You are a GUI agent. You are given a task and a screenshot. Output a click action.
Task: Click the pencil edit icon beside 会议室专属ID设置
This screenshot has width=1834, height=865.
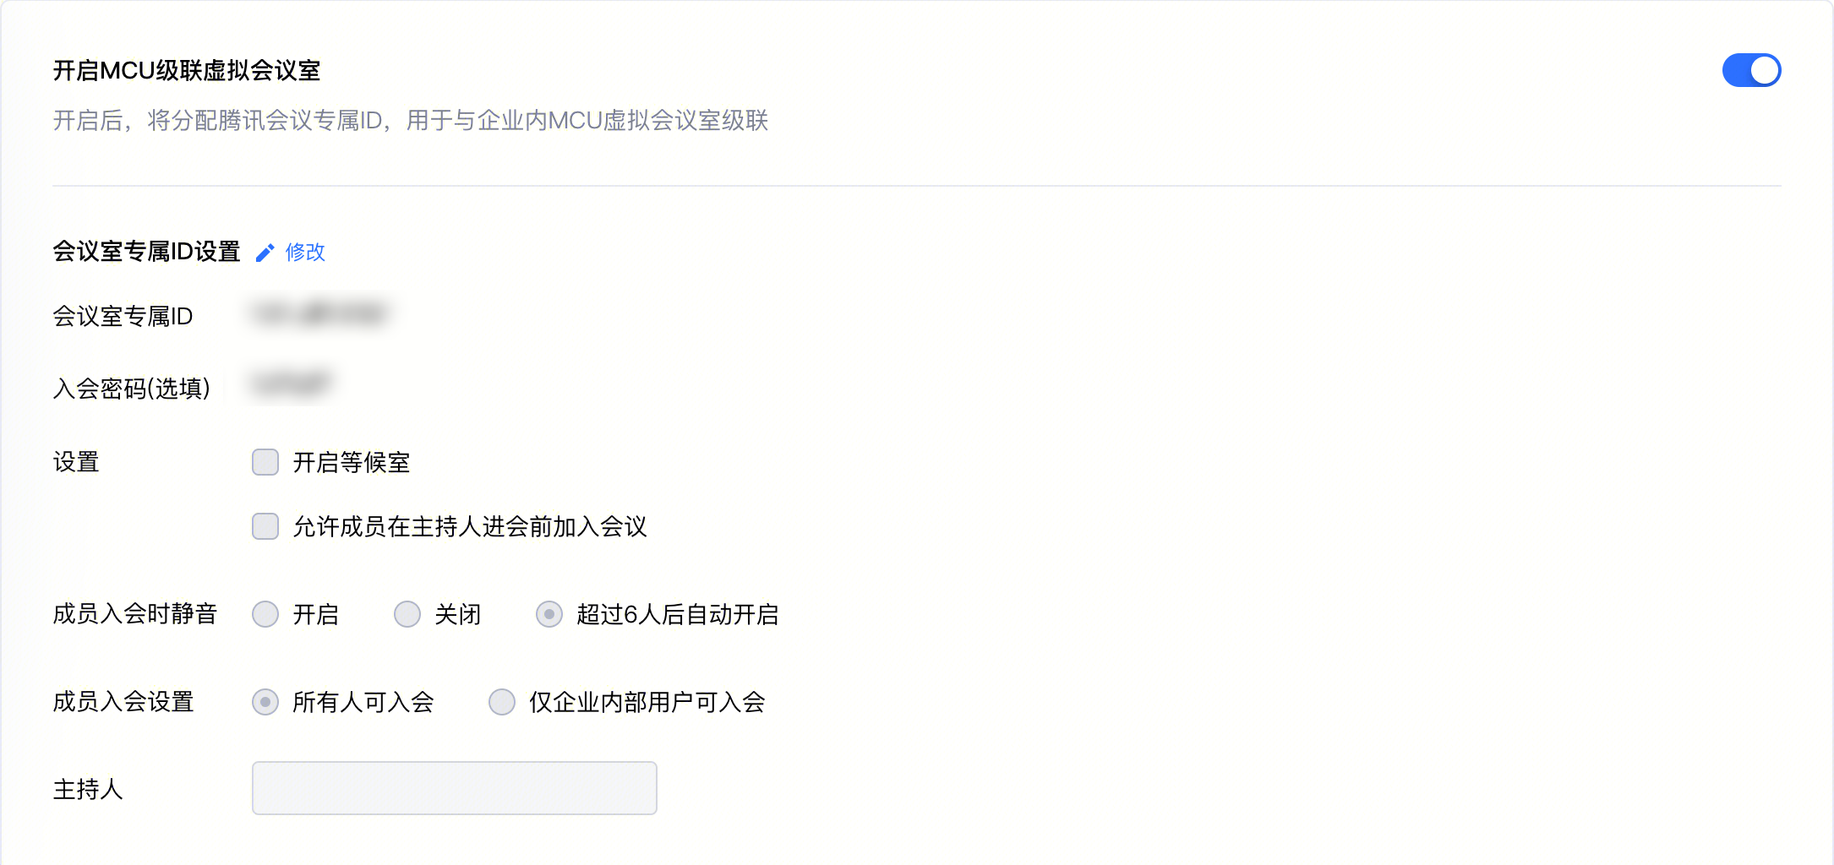click(265, 253)
